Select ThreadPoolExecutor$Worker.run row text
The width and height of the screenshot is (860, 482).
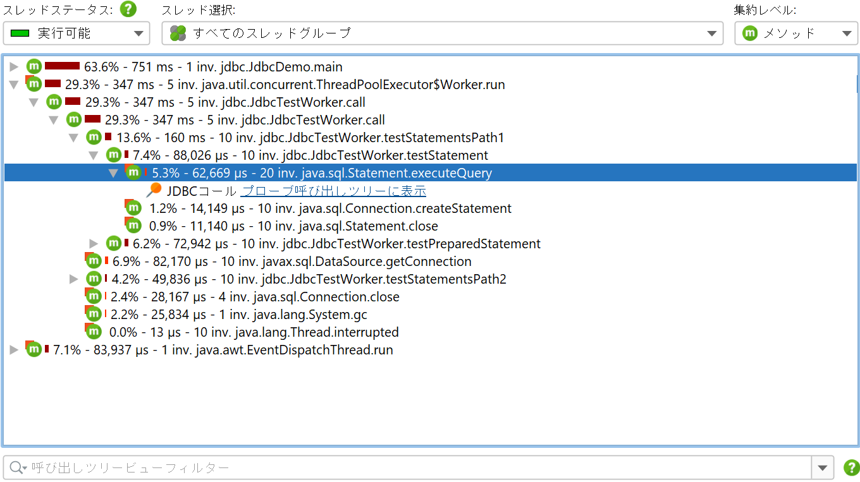(285, 85)
